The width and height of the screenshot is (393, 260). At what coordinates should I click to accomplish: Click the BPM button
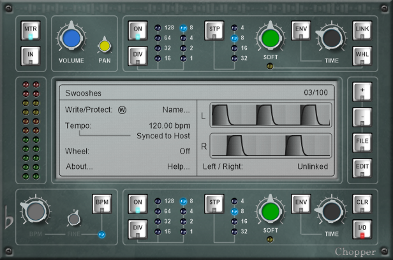[101, 204]
